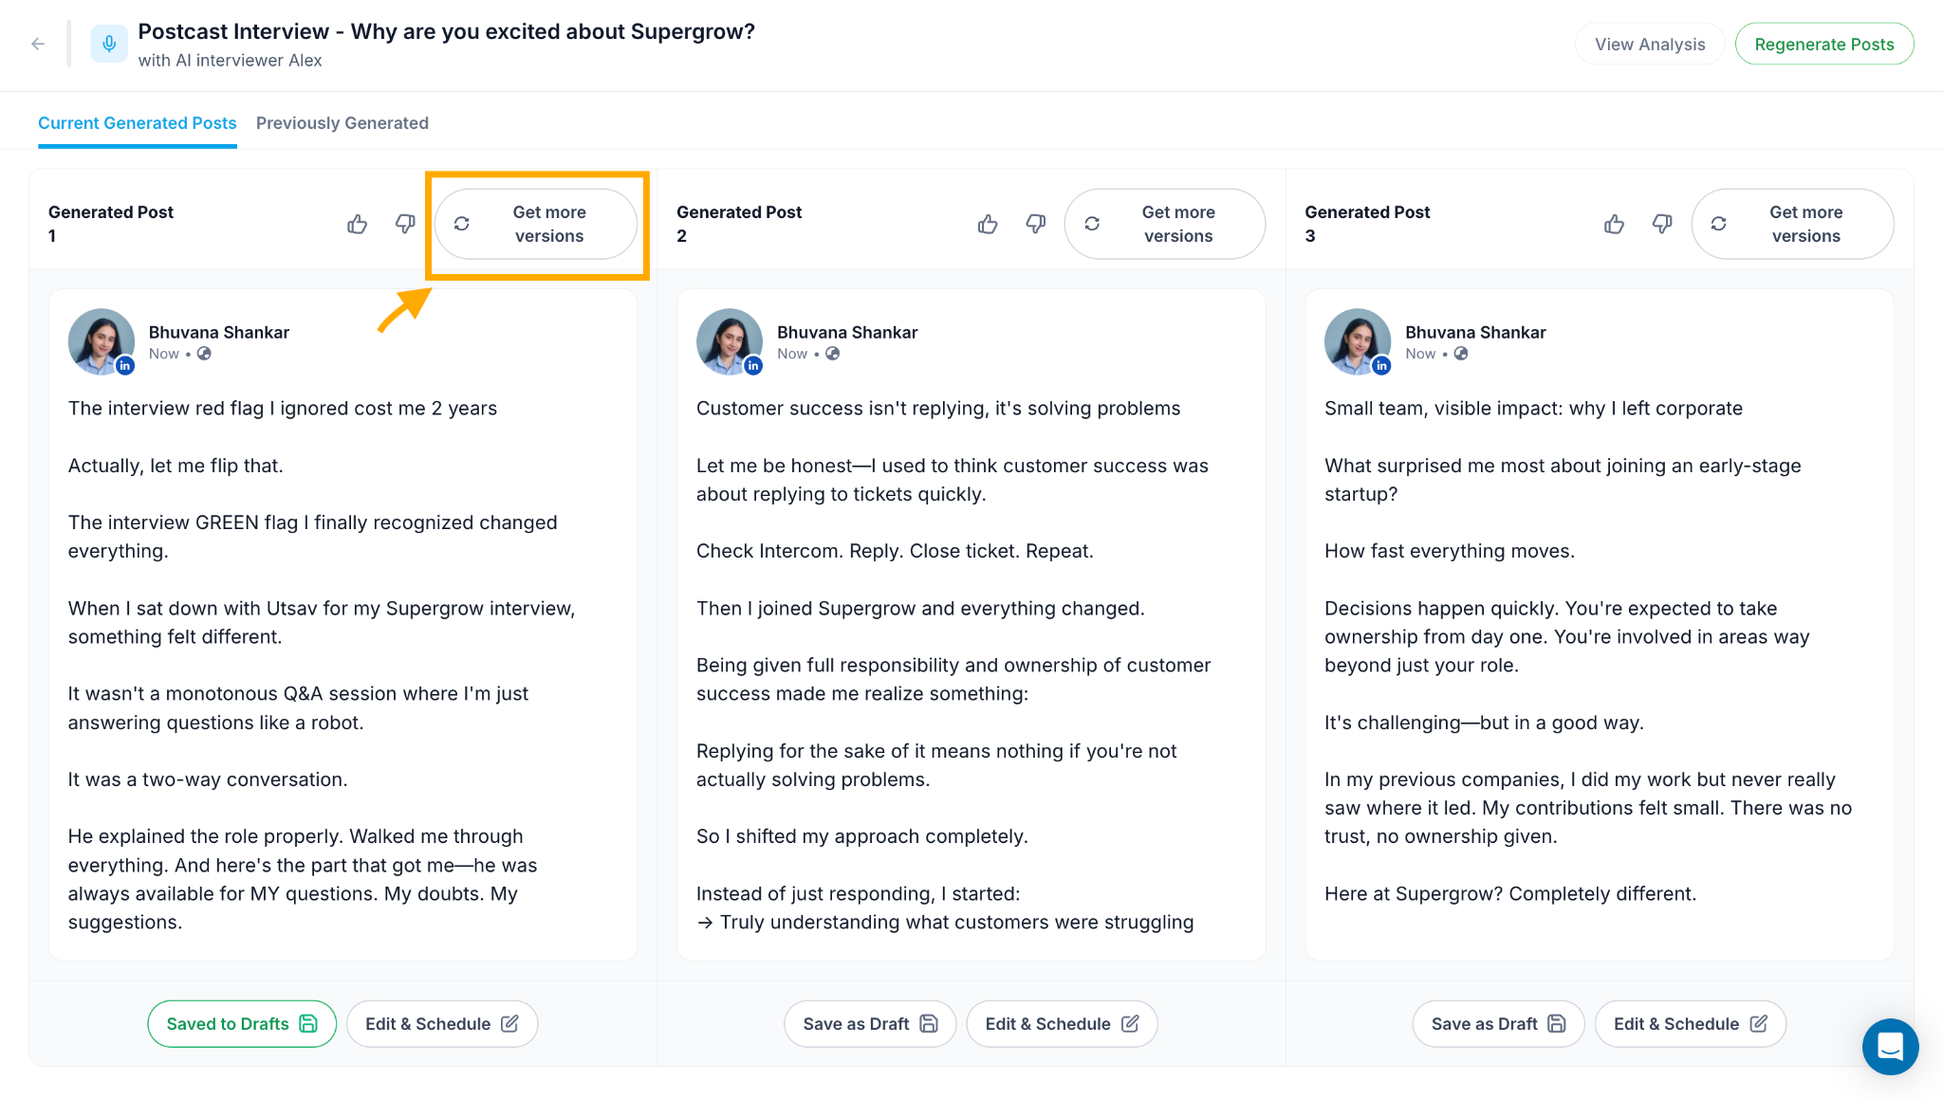Click Bhuvana Shankar name in Post 1

coord(219,333)
